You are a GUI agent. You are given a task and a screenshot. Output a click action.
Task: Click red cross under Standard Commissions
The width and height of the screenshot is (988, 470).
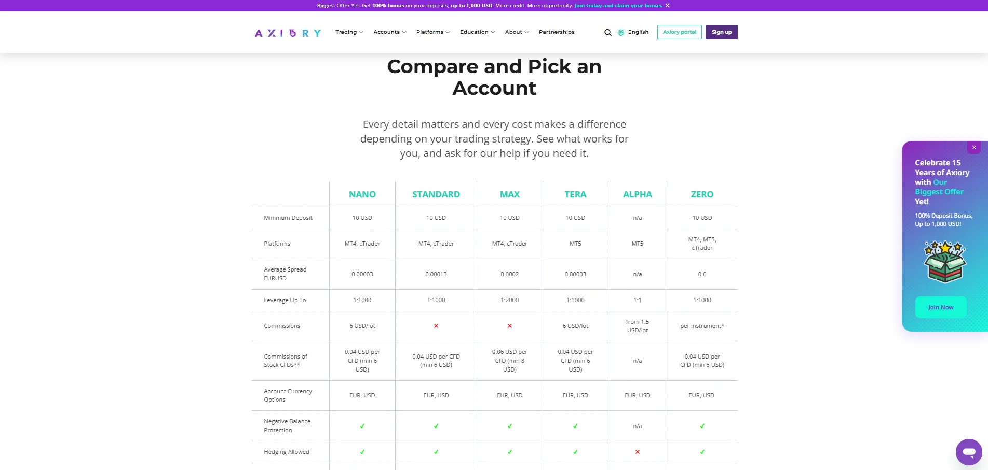[x=436, y=326]
